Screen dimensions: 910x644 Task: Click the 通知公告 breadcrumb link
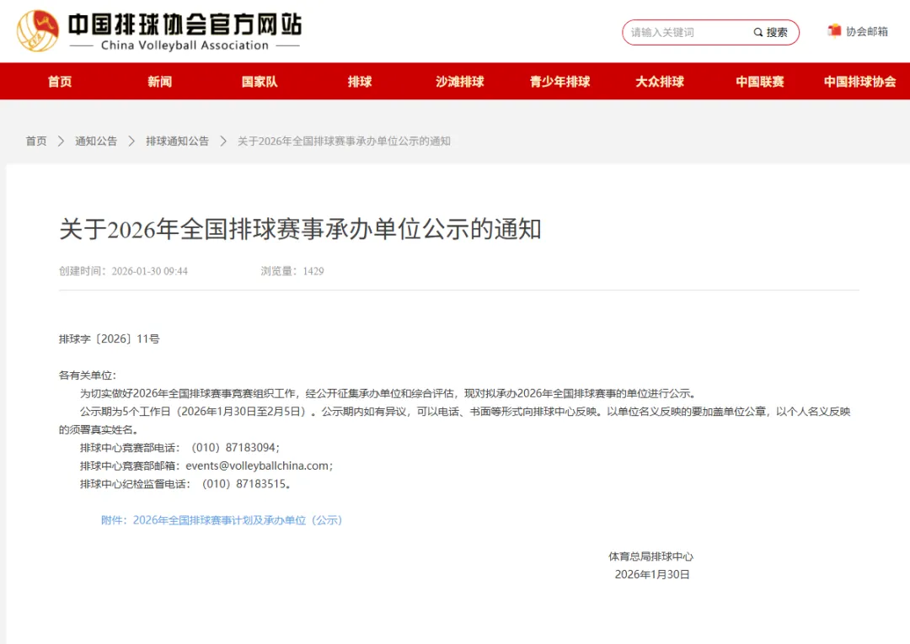coord(96,141)
